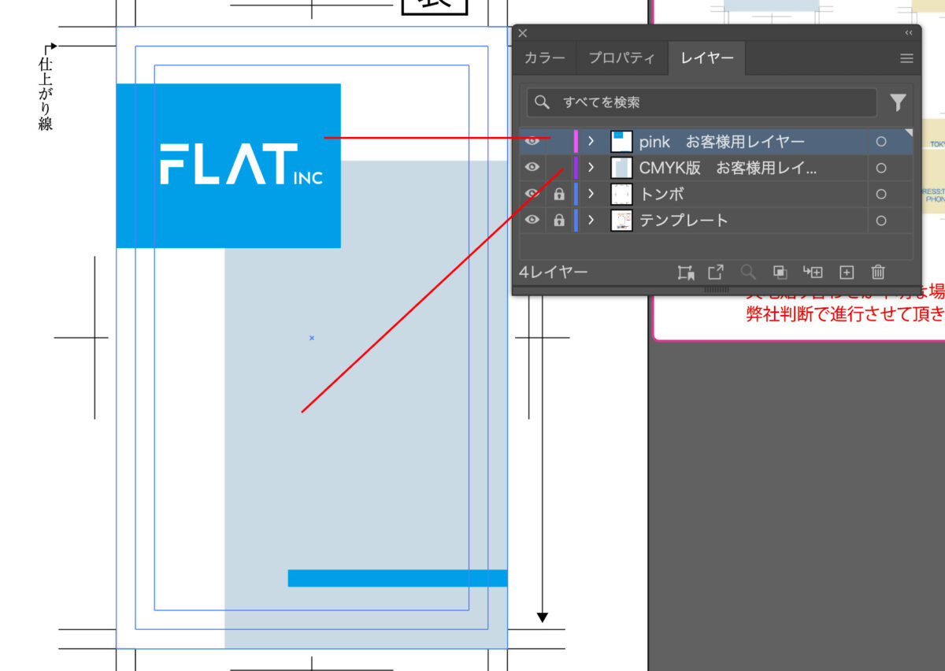This screenshot has width=945, height=671.
Task: Click the target circle of CMYK版 layer
Action: click(x=881, y=168)
